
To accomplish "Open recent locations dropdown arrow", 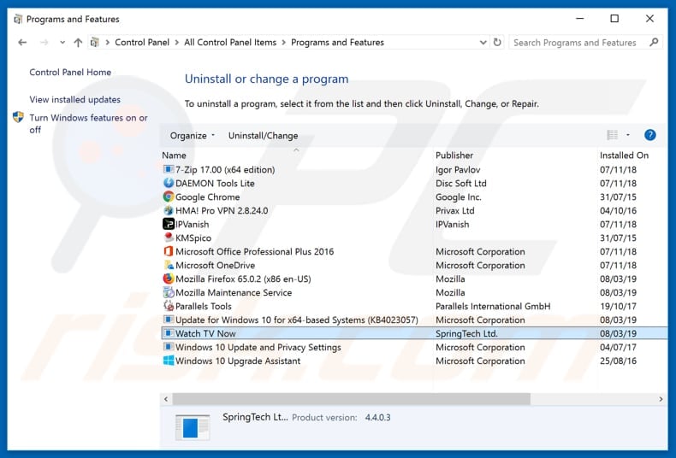I will pyautogui.click(x=62, y=42).
